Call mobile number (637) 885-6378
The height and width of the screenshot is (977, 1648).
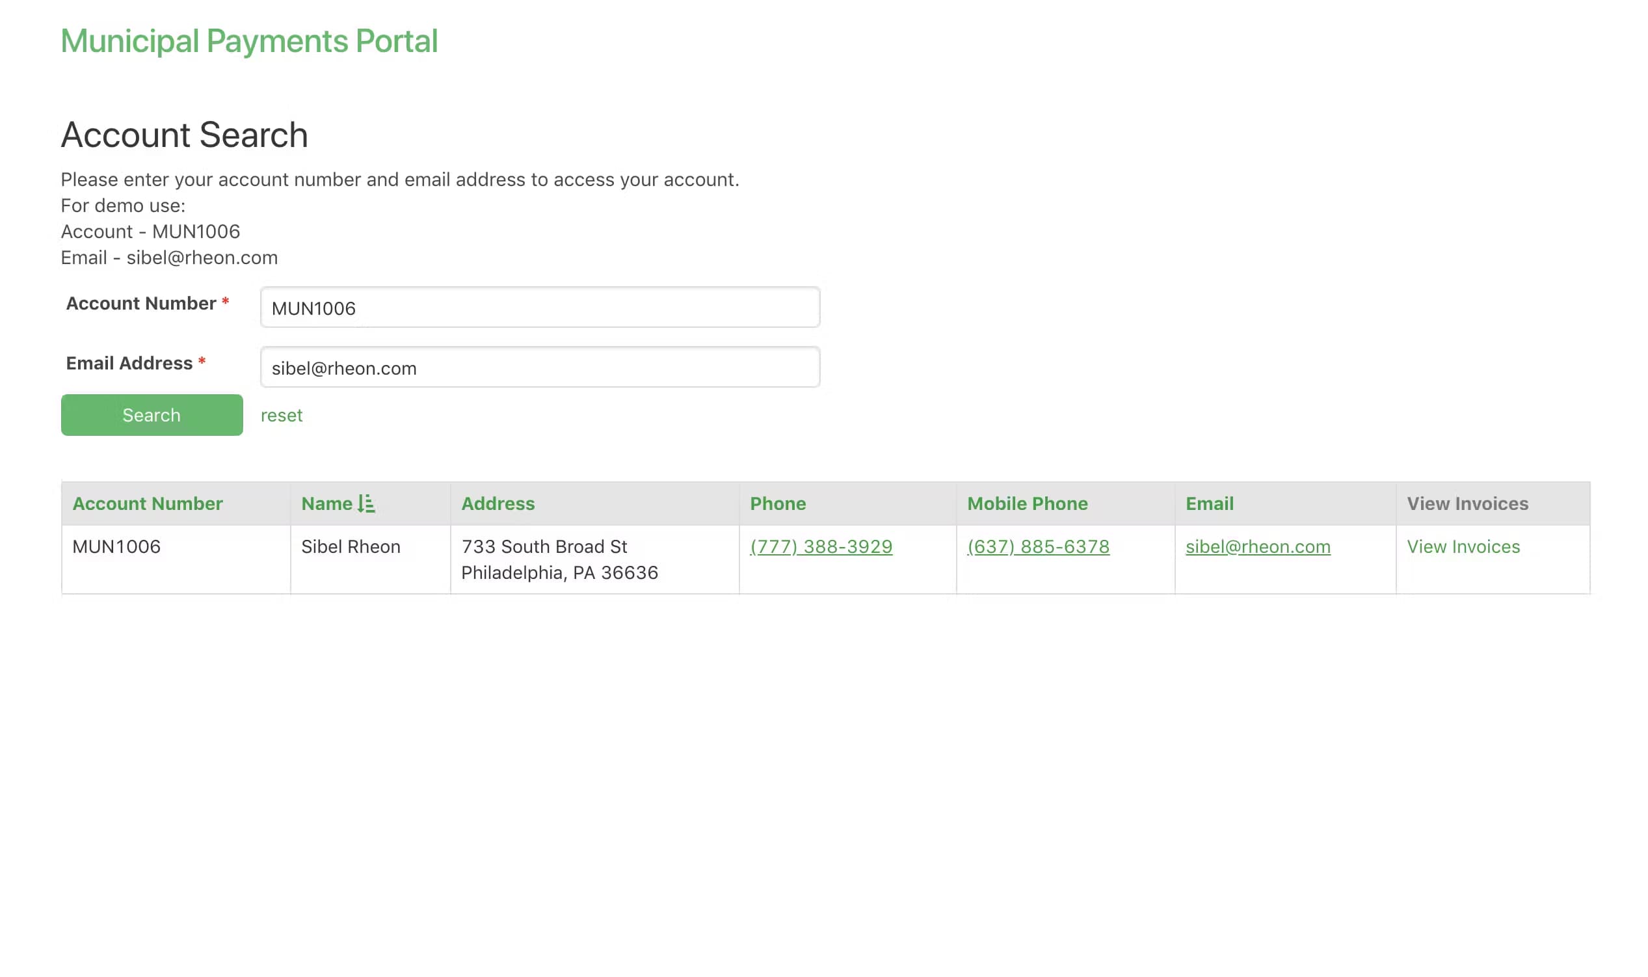(x=1038, y=546)
